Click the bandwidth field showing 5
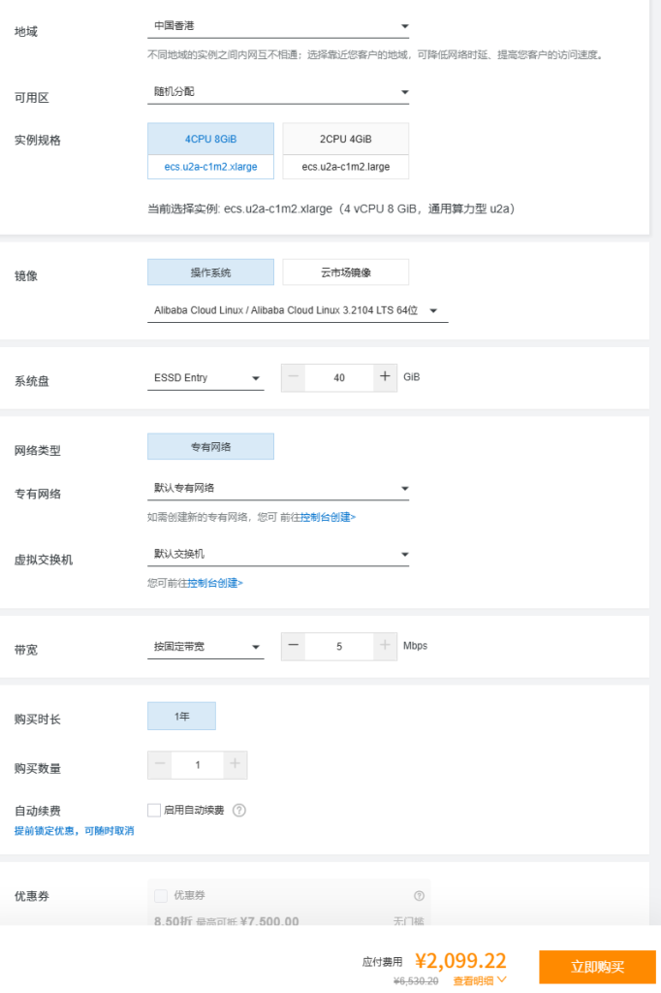Viewport: 661px width, 993px height. 339,646
